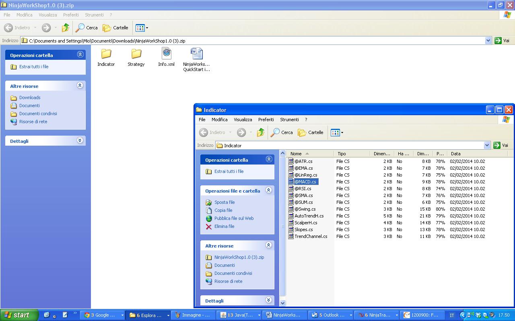The height and width of the screenshot is (321, 515).
Task: Click the Elimina file red X task
Action: 209,226
